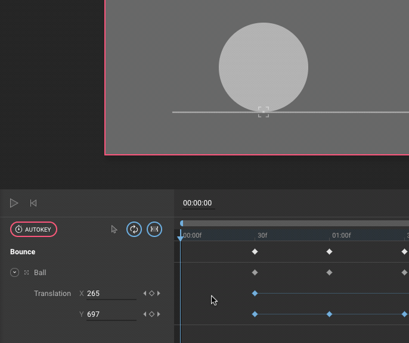Select the Bounce composition title
Viewport: 409px width, 343px height.
tap(23, 252)
